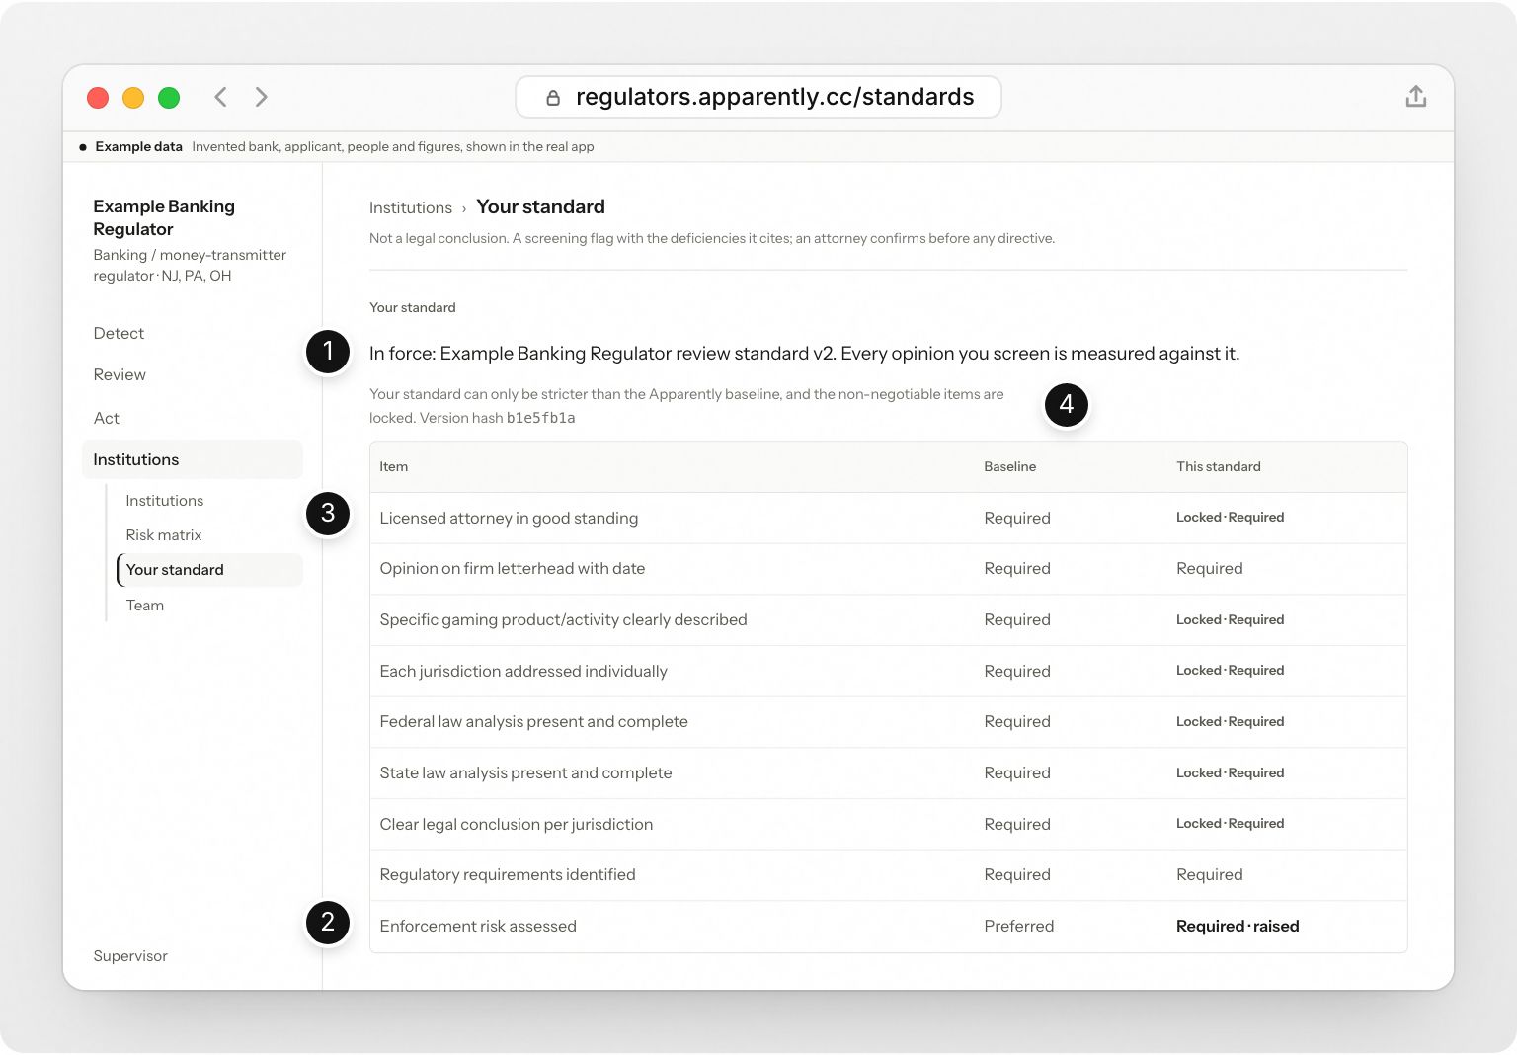Image resolution: width=1517 pixels, height=1055 pixels.
Task: Click 'Regulatory requirements identified' row
Action: tap(889, 875)
